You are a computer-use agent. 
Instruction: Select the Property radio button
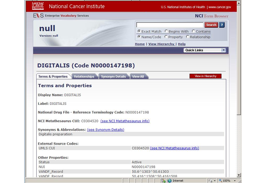pos(166,37)
